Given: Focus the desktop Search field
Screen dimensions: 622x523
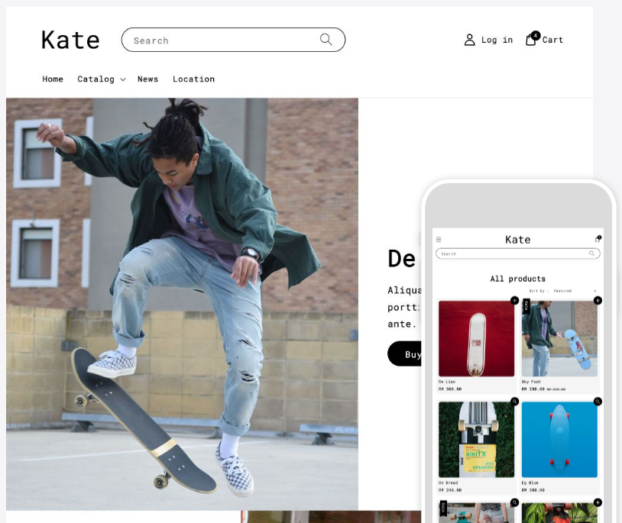Looking at the screenshot, I should (x=233, y=40).
